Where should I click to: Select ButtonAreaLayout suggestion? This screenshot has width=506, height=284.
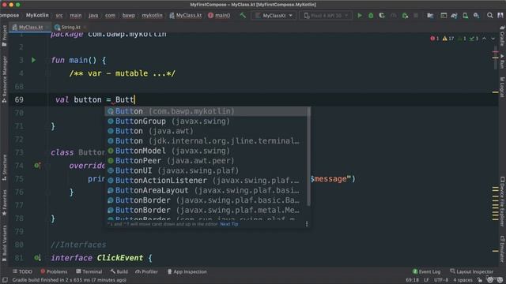tap(206, 190)
